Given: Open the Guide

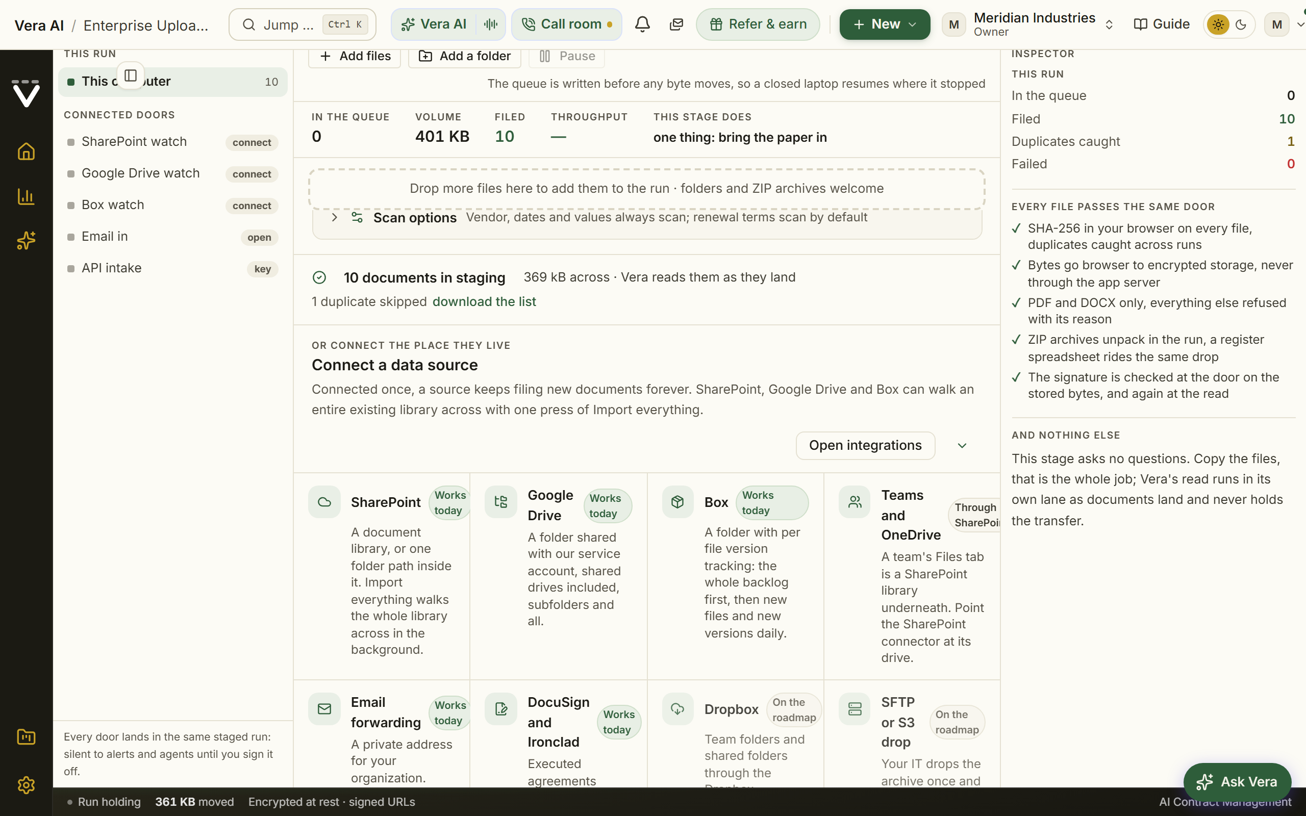Looking at the screenshot, I should (x=1161, y=24).
